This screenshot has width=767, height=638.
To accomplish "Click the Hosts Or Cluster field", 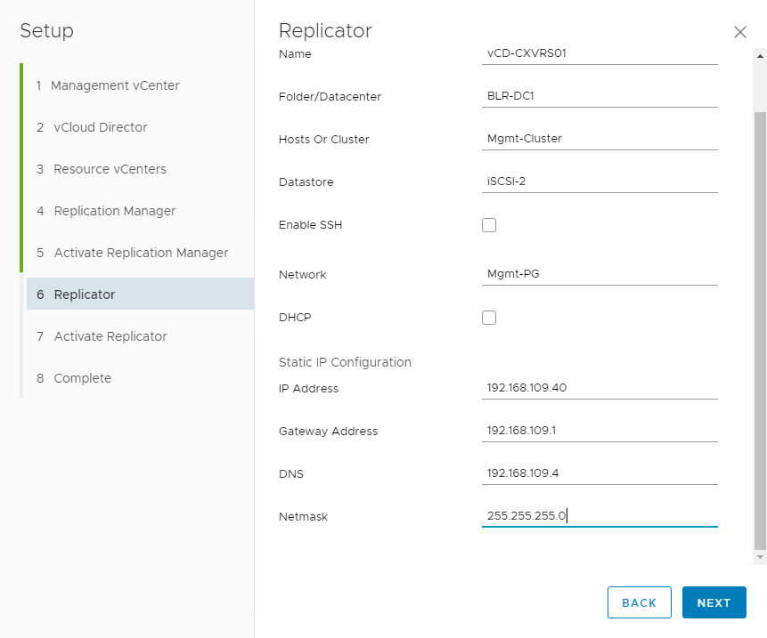I will (x=599, y=139).
